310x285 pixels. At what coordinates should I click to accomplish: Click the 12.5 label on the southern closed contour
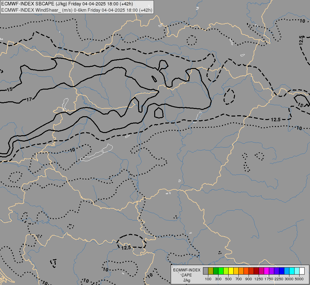coord(126,248)
